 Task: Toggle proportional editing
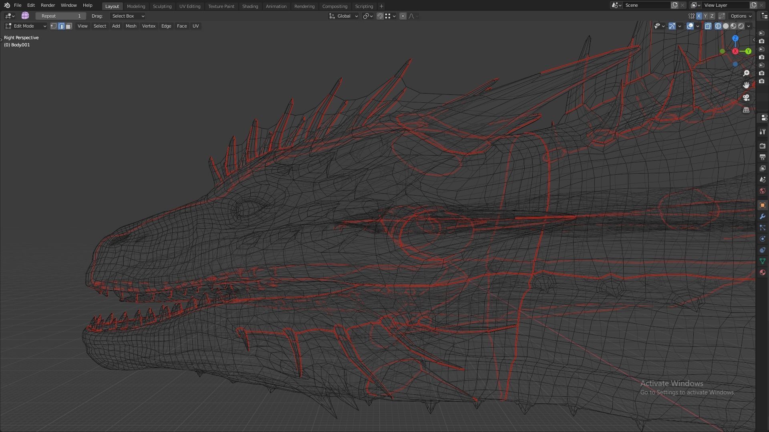tap(403, 16)
